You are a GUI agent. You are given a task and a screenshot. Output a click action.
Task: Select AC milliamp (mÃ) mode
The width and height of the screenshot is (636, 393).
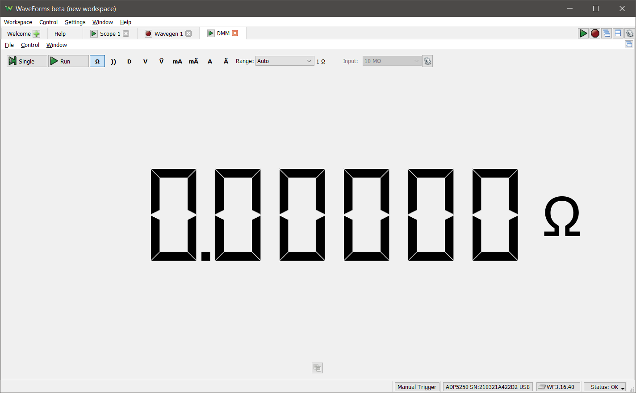193,61
